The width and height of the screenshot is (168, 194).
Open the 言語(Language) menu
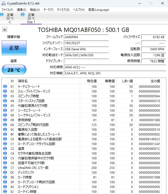coord(99,10)
